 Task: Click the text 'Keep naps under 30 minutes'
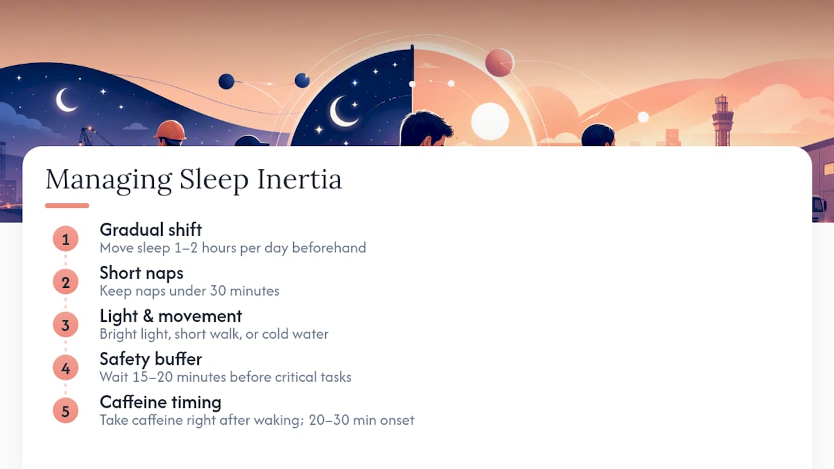(190, 291)
